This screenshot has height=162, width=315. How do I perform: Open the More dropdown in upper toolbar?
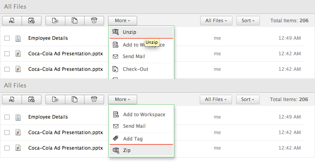(x=122, y=21)
